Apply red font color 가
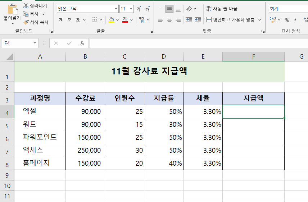308x202 pixels. tap(125, 20)
